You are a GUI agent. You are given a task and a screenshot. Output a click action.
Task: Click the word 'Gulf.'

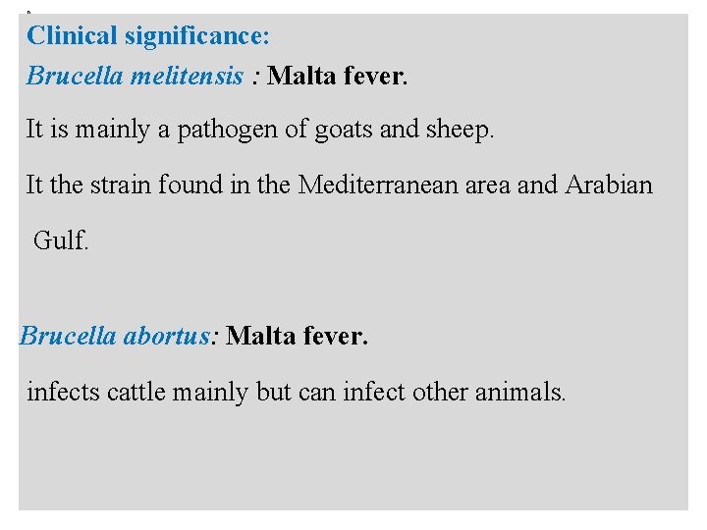click(61, 240)
